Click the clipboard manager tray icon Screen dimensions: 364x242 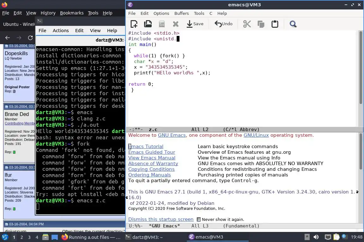[x=337, y=237]
